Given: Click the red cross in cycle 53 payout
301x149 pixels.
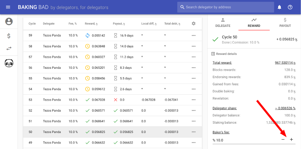Looking at the screenshot, I should (116, 100).
